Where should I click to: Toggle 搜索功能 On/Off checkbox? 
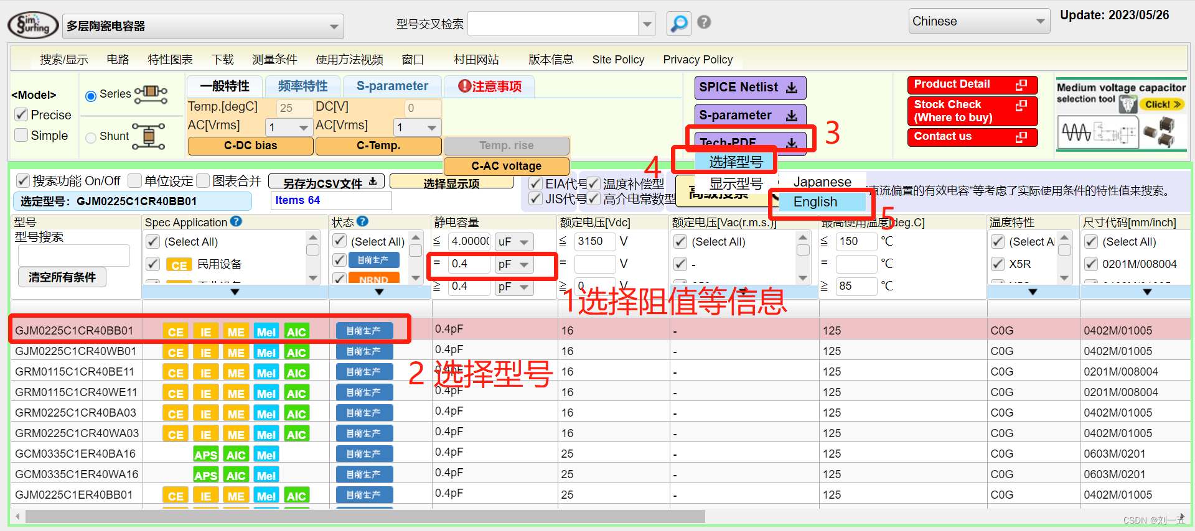coord(23,180)
